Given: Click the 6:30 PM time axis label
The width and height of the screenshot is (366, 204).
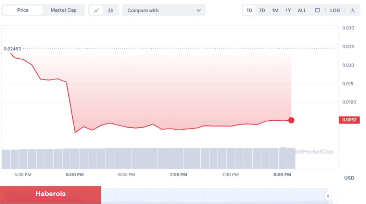Looking at the screenshot, I should (x=126, y=175).
